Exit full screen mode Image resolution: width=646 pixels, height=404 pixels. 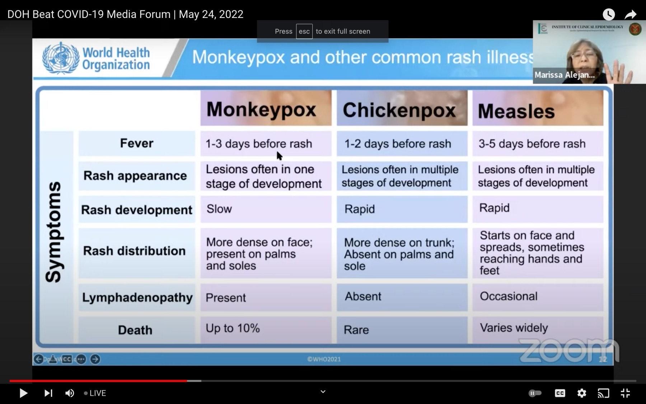625,393
